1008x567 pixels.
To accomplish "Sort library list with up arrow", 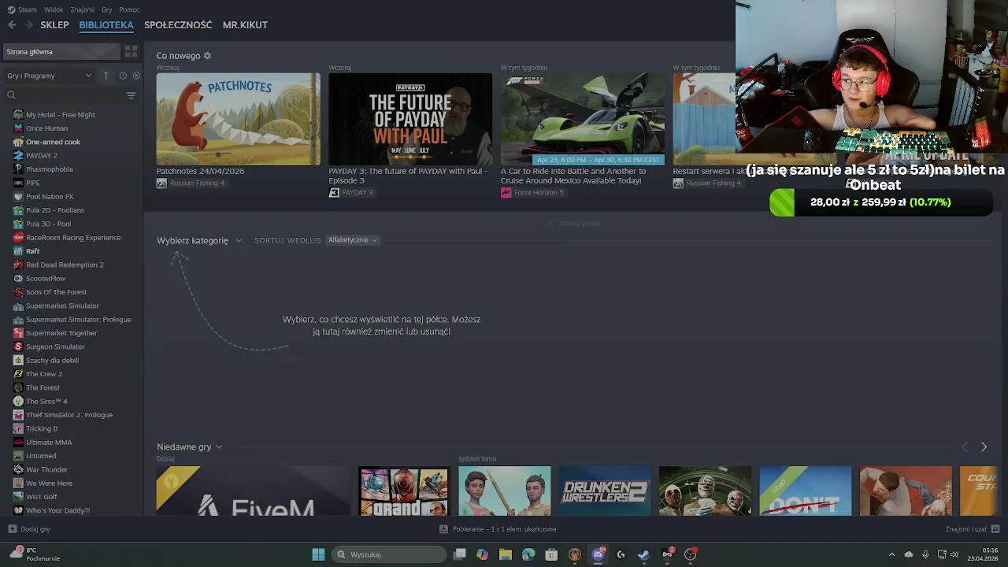I will click(106, 76).
